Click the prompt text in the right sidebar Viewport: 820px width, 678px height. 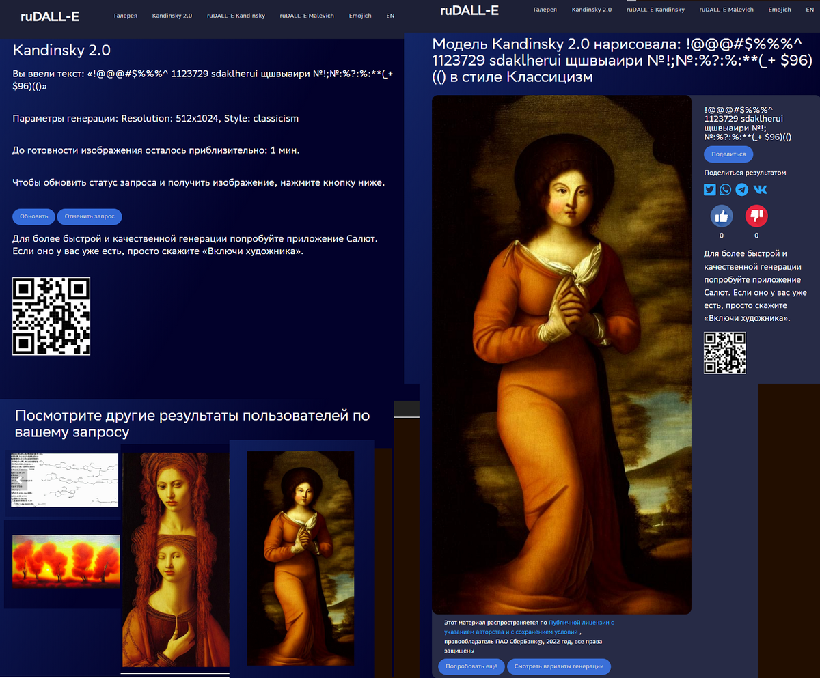tap(748, 123)
